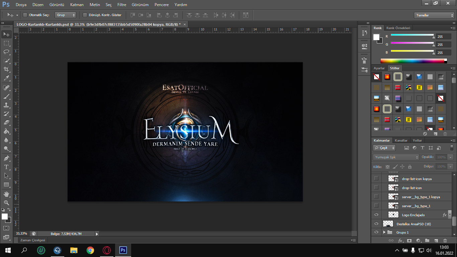The width and height of the screenshot is (457, 257).
Task: Create a new group folder in Layers panel
Action: pos(427,240)
